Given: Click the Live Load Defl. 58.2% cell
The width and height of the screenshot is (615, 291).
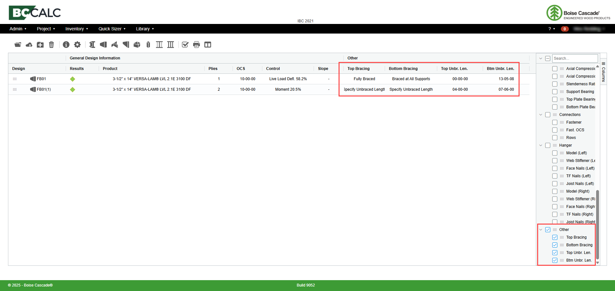Looking at the screenshot, I should click(x=288, y=79).
